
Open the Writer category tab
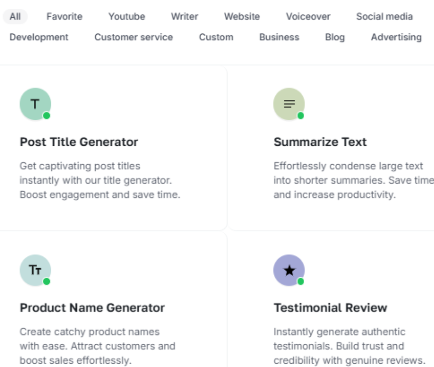(185, 16)
